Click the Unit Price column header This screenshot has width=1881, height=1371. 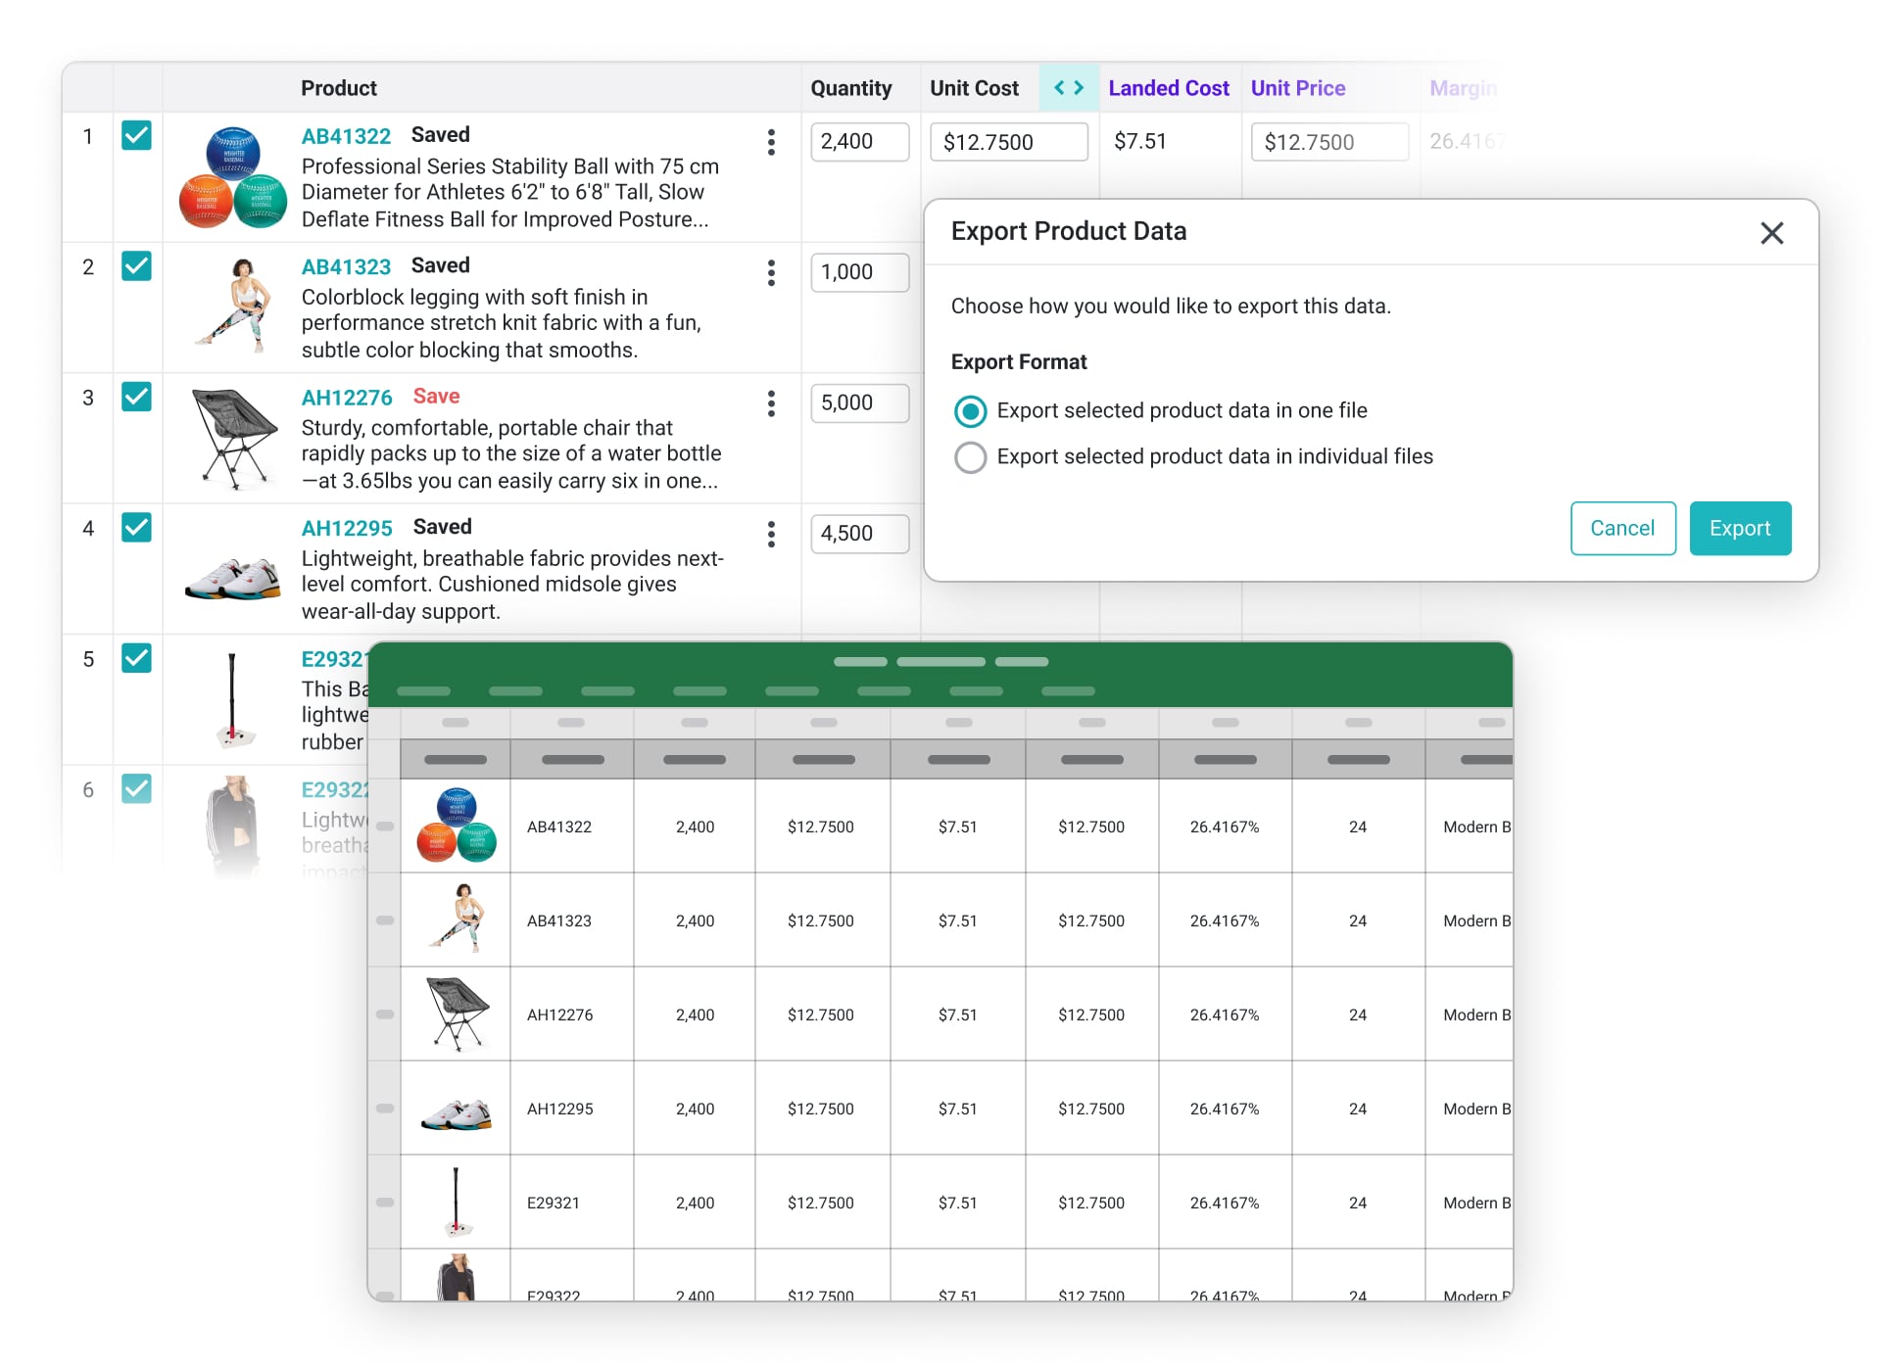click(1297, 88)
